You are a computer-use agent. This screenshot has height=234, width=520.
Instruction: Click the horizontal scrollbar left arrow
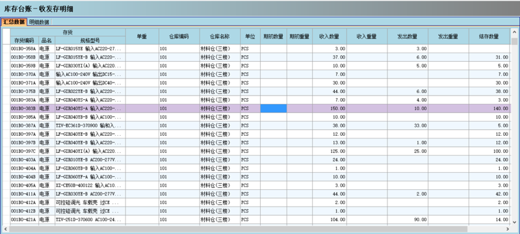(6, 229)
